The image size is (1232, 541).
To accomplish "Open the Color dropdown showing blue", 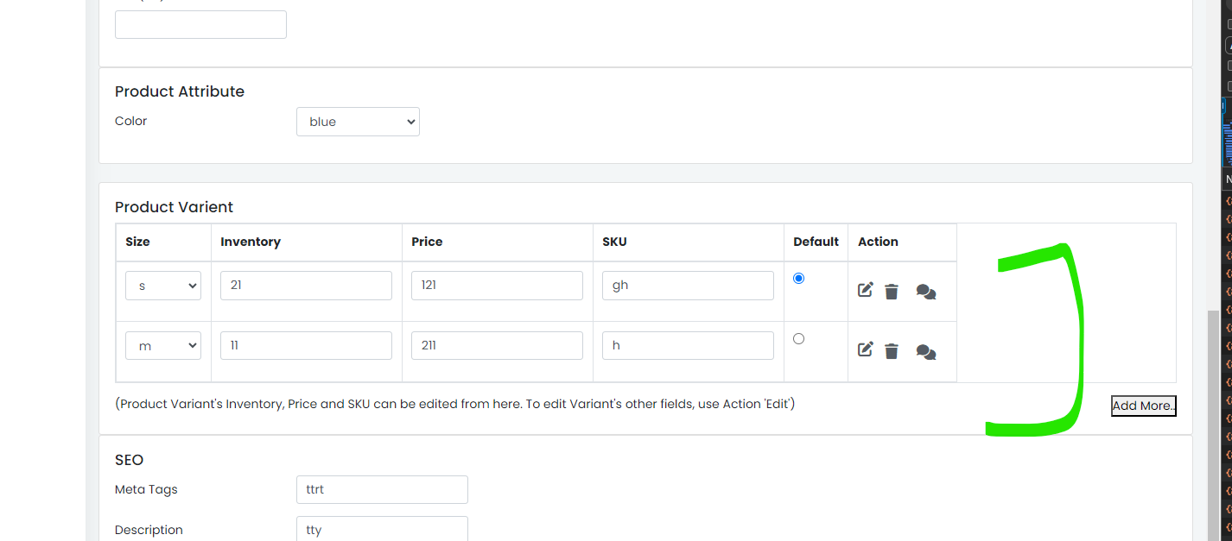I will (x=358, y=122).
